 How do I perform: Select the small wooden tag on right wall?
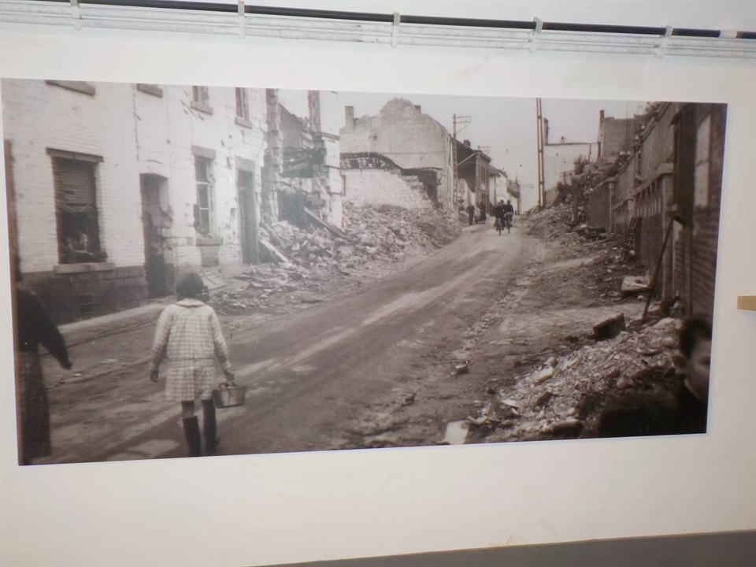[746, 303]
